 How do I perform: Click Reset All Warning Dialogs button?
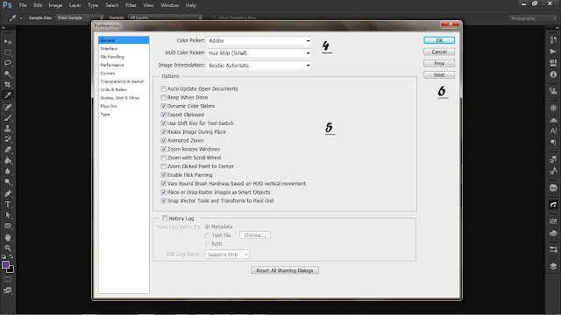(x=285, y=270)
